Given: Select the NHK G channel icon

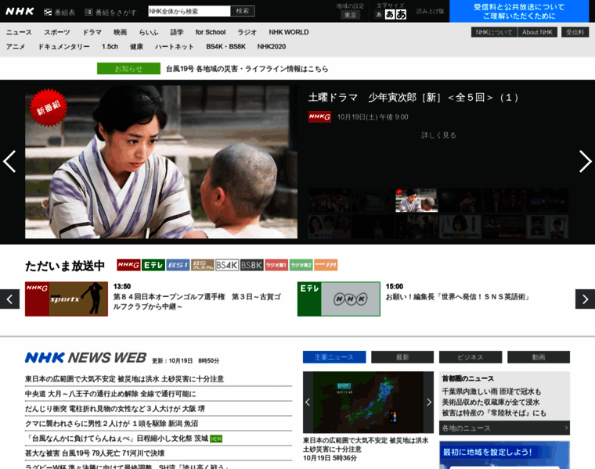Looking at the screenshot, I should [128, 265].
